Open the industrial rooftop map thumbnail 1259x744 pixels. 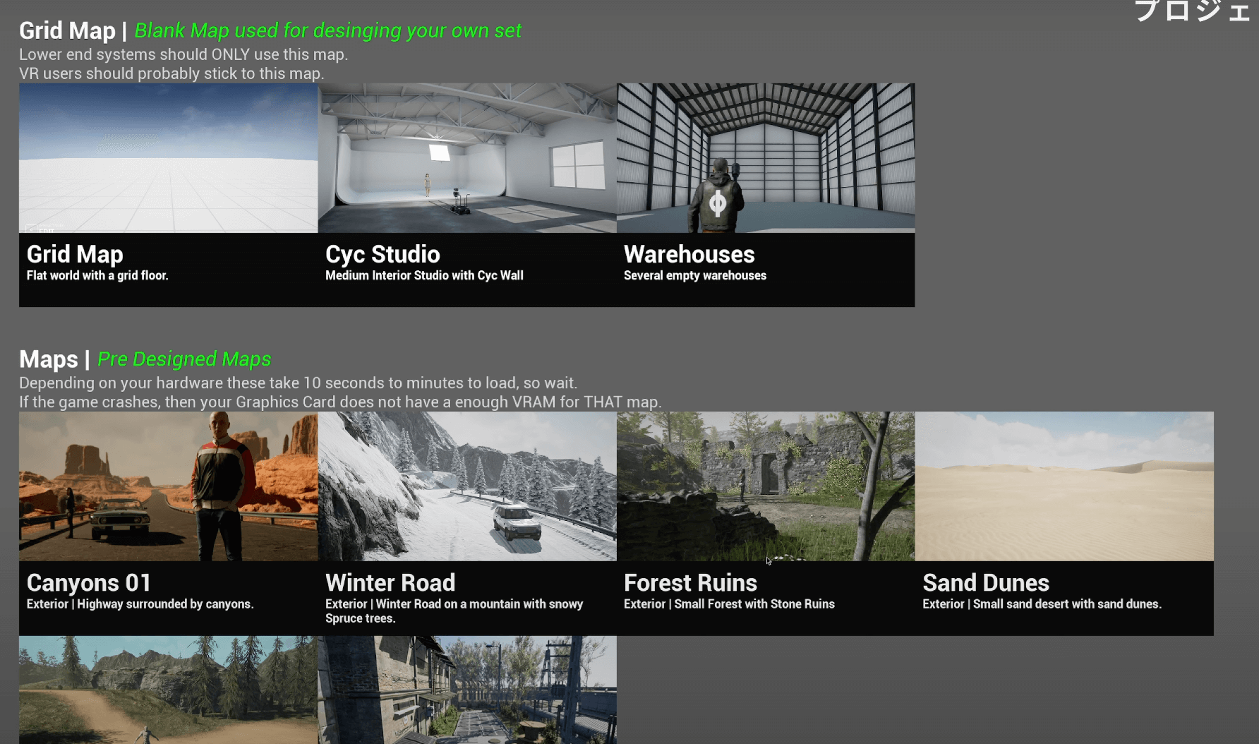coord(467,690)
